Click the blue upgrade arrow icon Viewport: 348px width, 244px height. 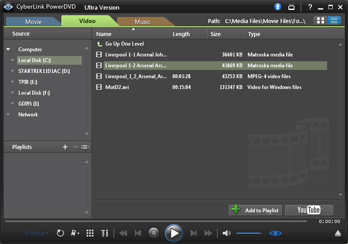pyautogui.click(x=278, y=7)
